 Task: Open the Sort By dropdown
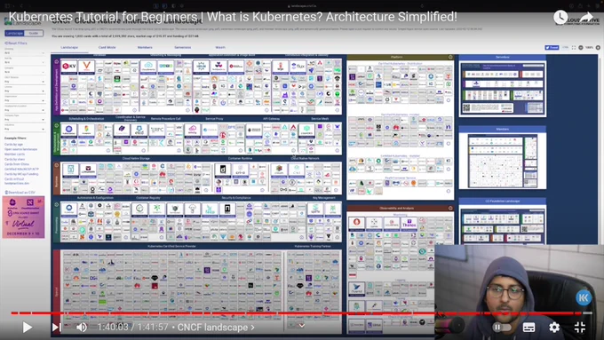tap(24, 62)
